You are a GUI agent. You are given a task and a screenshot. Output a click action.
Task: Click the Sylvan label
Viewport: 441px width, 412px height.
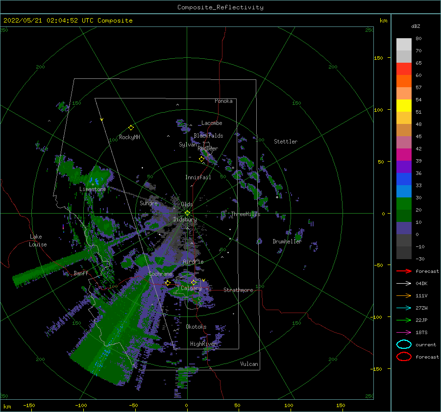coord(188,145)
